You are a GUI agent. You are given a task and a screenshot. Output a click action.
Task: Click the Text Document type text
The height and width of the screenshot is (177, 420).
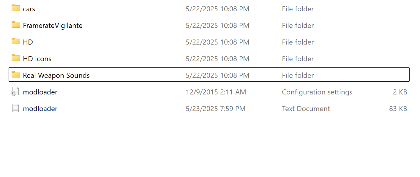coord(306,109)
